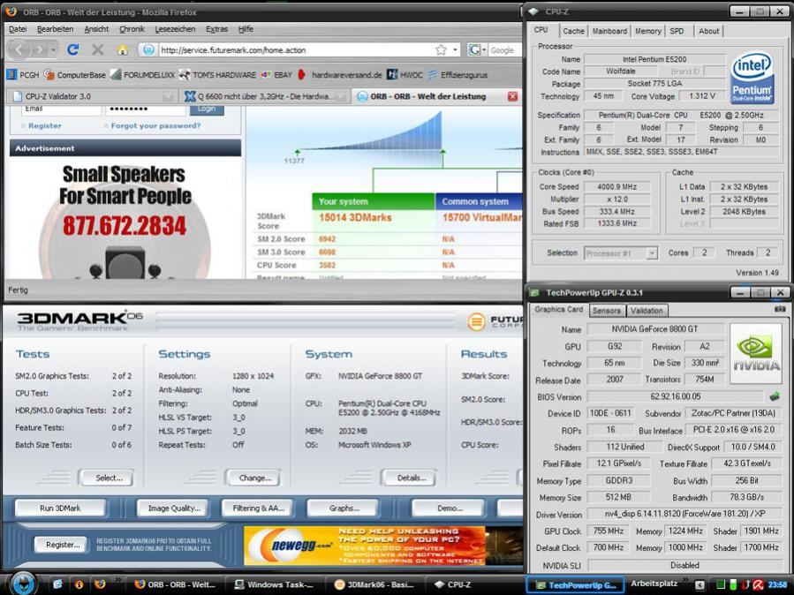The width and height of the screenshot is (794, 595).
Task: Show hidden system tray icons
Action: click(x=699, y=585)
